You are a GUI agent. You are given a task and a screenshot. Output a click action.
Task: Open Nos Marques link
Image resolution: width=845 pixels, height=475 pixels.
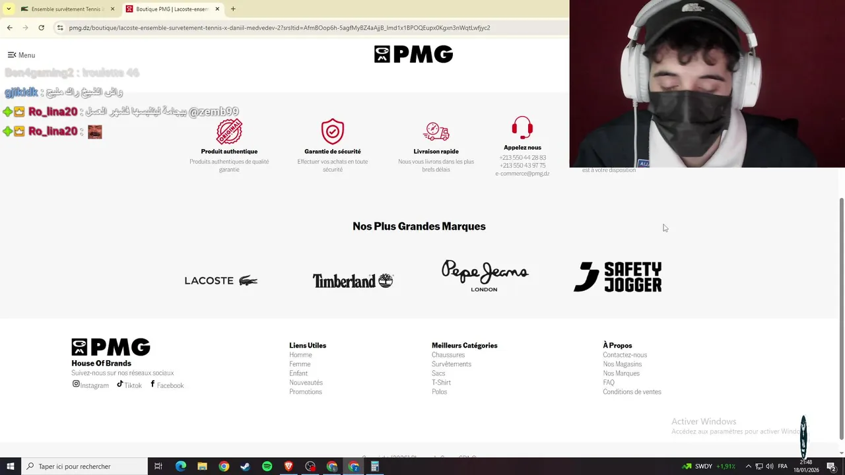click(x=621, y=373)
